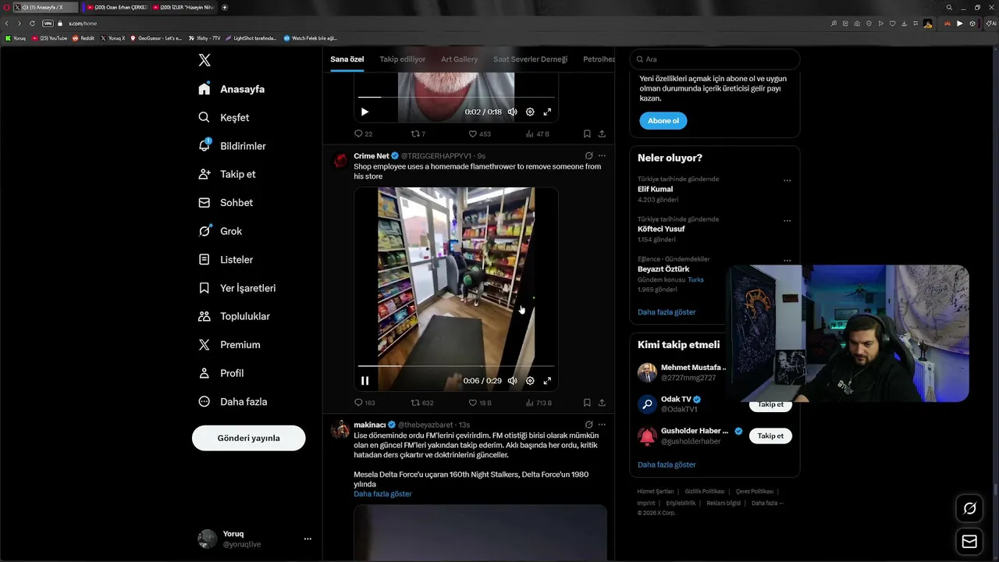Bookmark the top post with 453 likes
This screenshot has height=562, width=999.
[587, 133]
